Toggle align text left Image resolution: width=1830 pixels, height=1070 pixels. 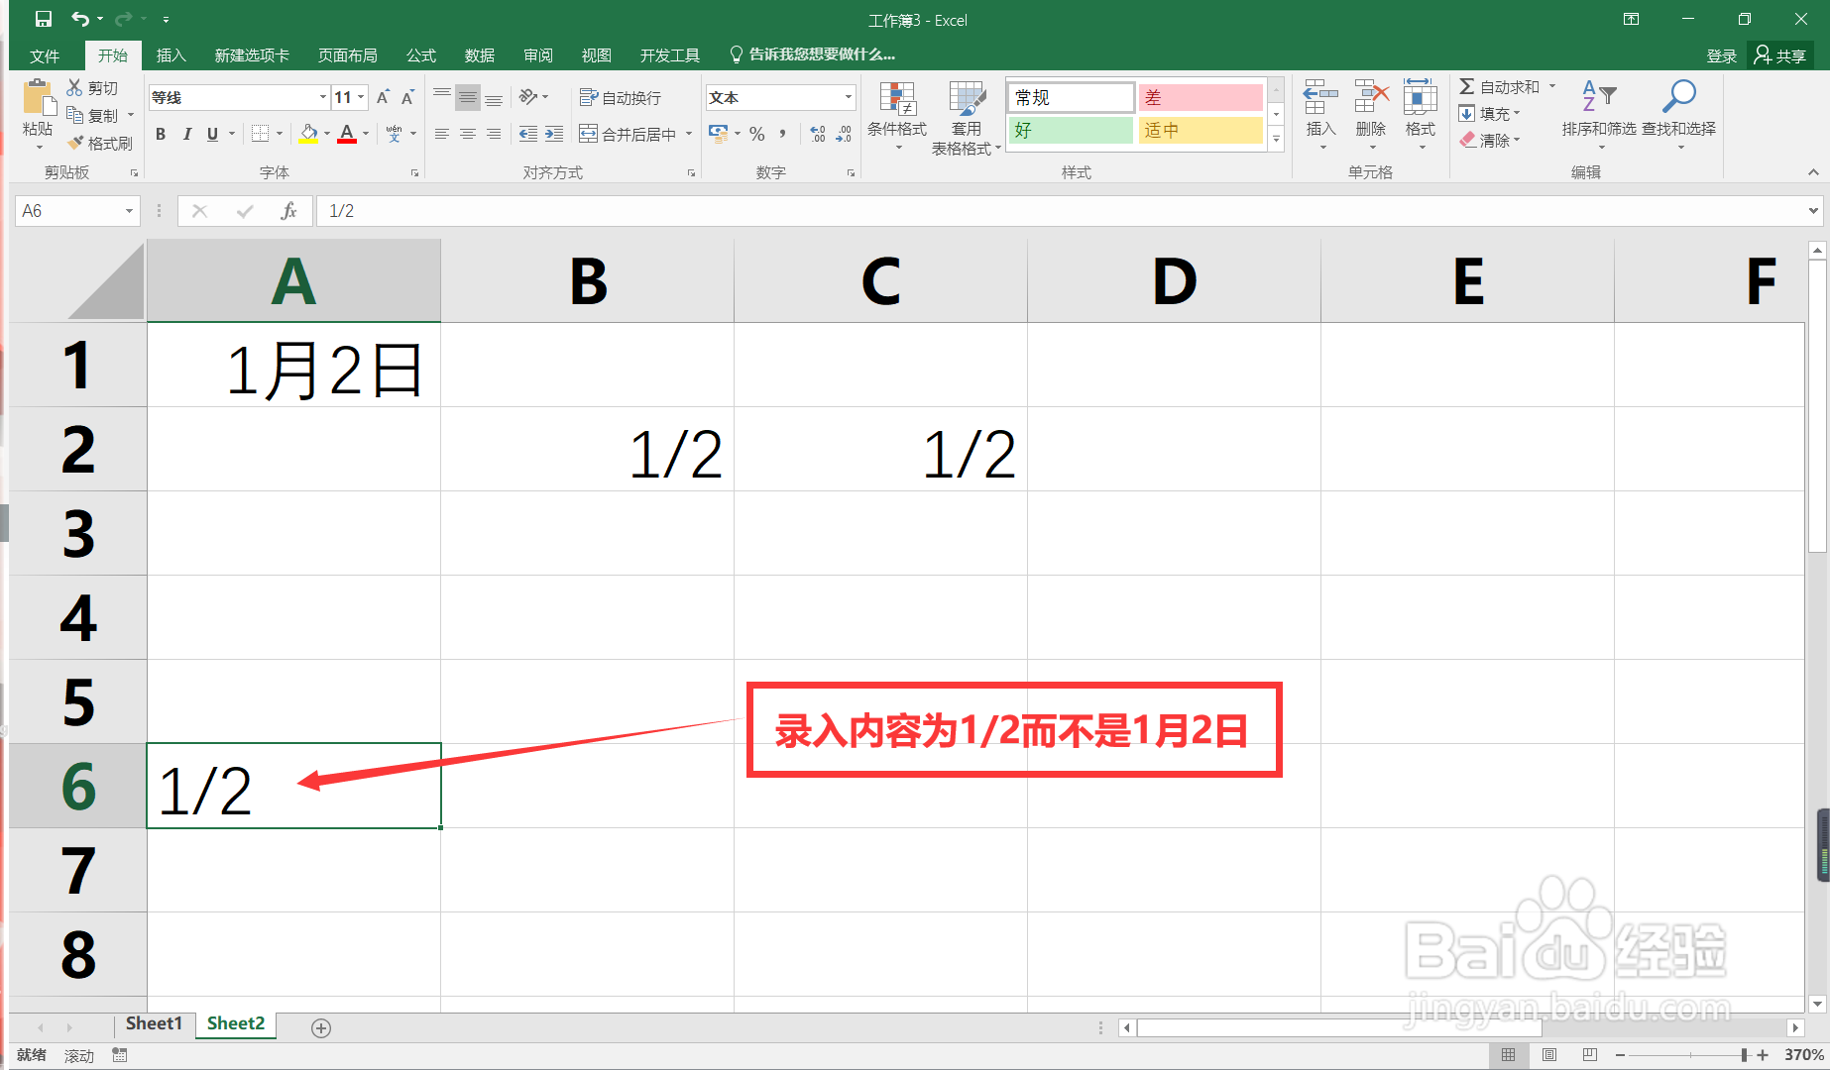click(442, 134)
